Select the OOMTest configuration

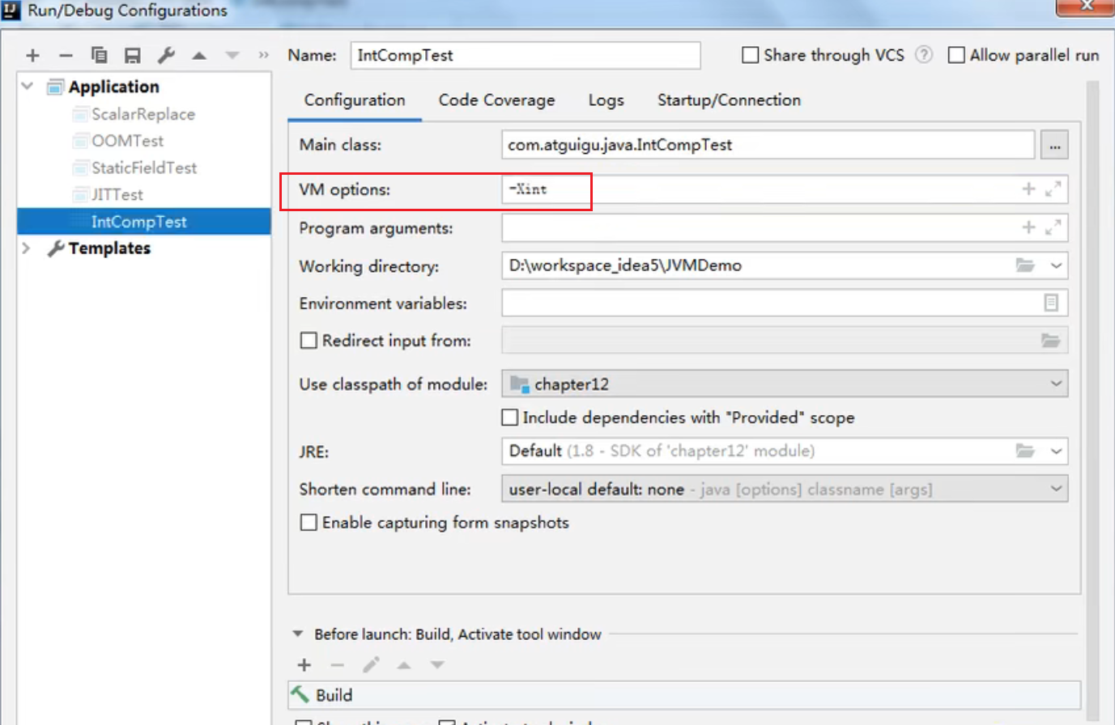[127, 141]
